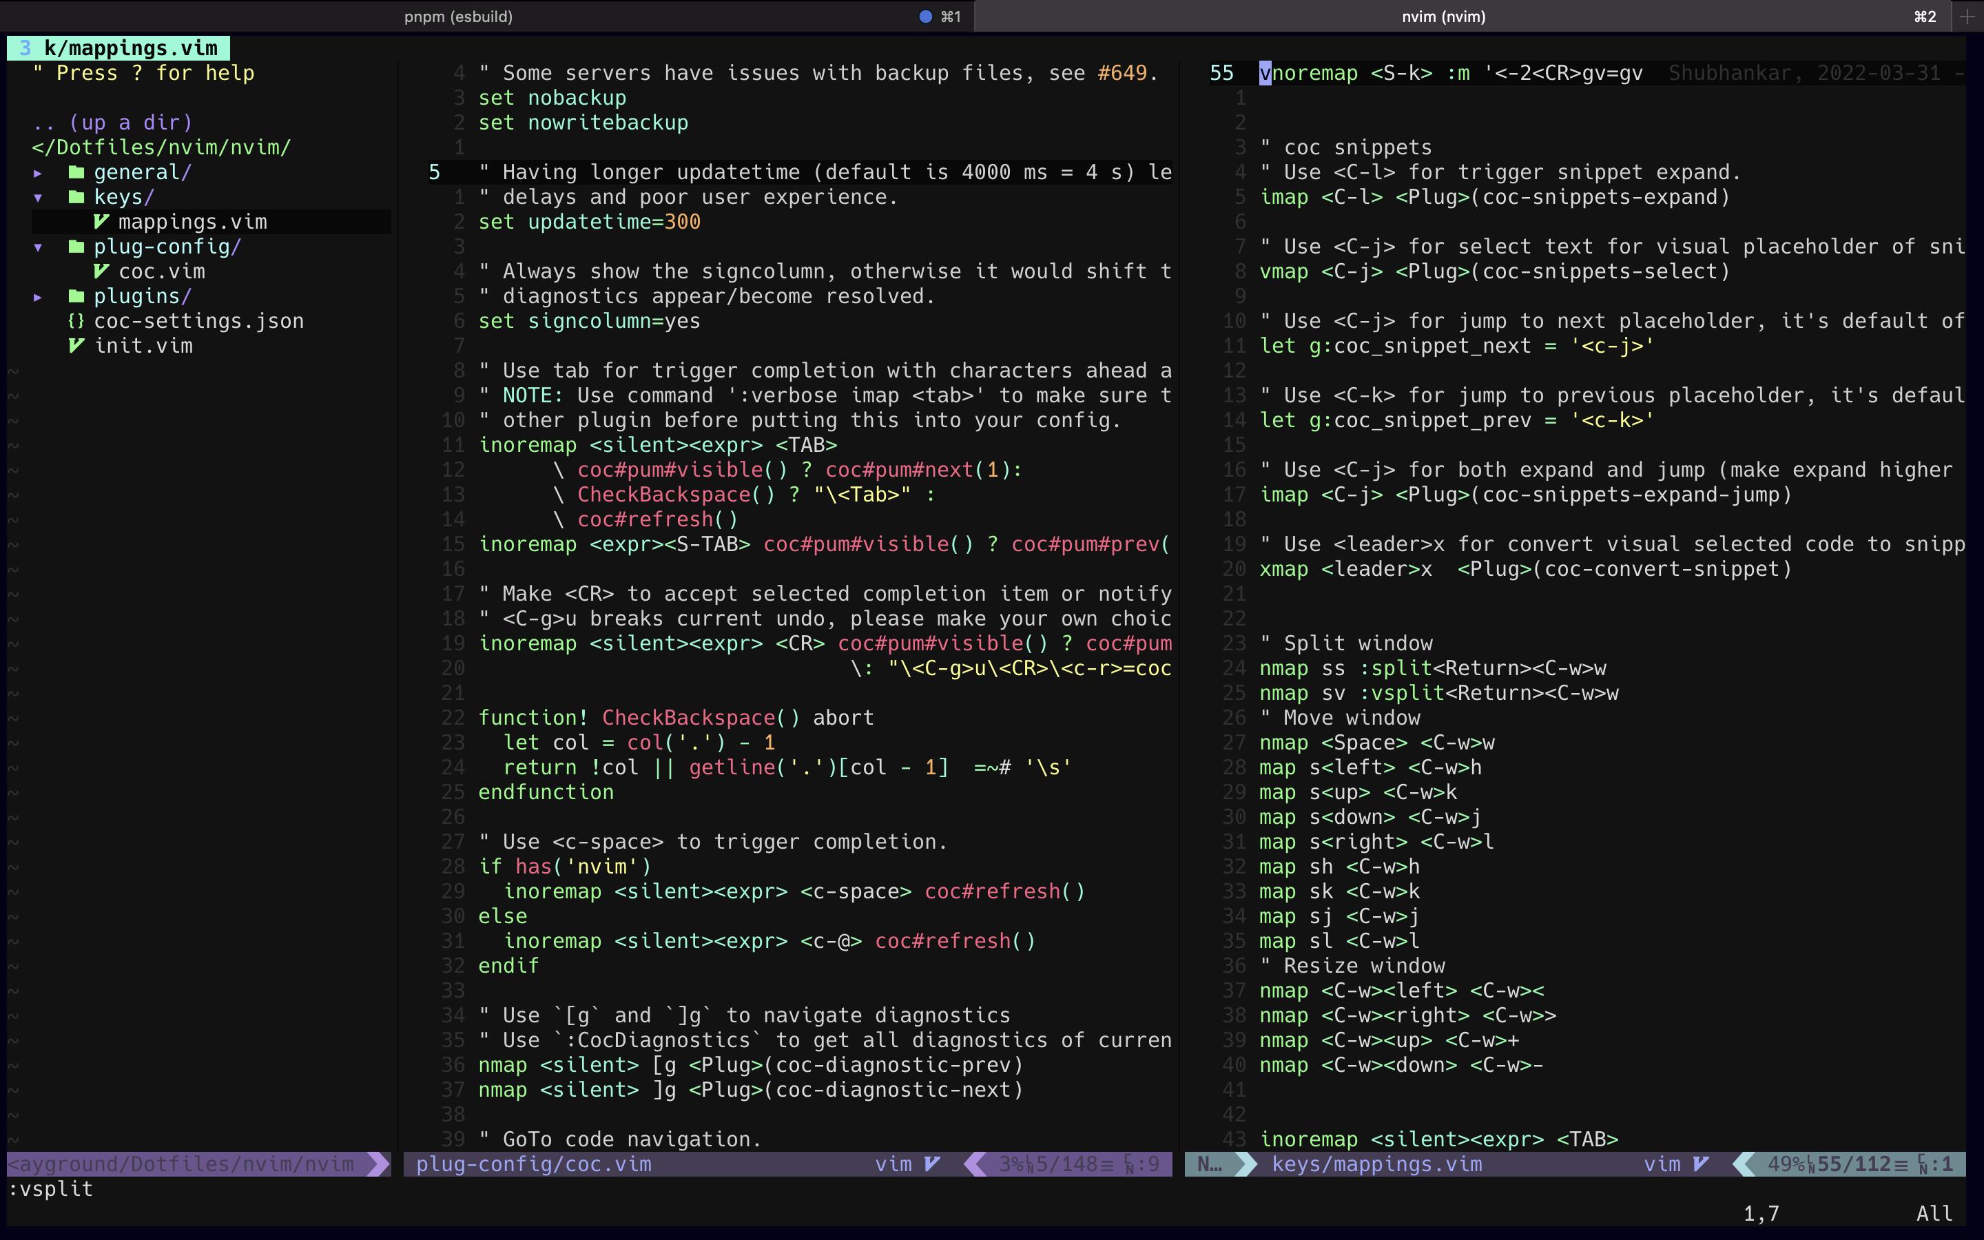The height and width of the screenshot is (1240, 1984).
Task: Click the plugins/ folder icon
Action: tap(76, 296)
